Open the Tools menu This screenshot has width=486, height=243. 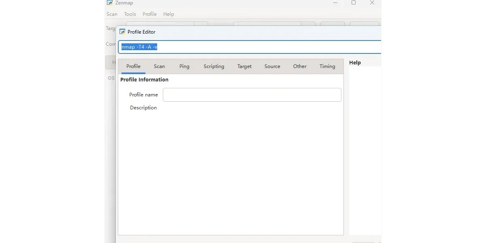[130, 14]
